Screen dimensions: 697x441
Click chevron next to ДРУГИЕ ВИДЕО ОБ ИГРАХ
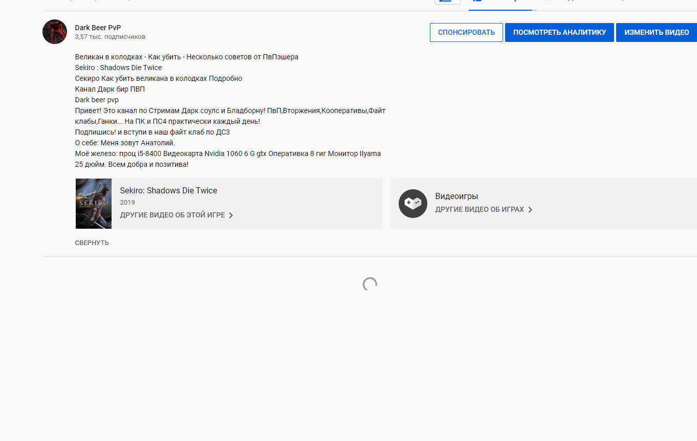click(530, 210)
